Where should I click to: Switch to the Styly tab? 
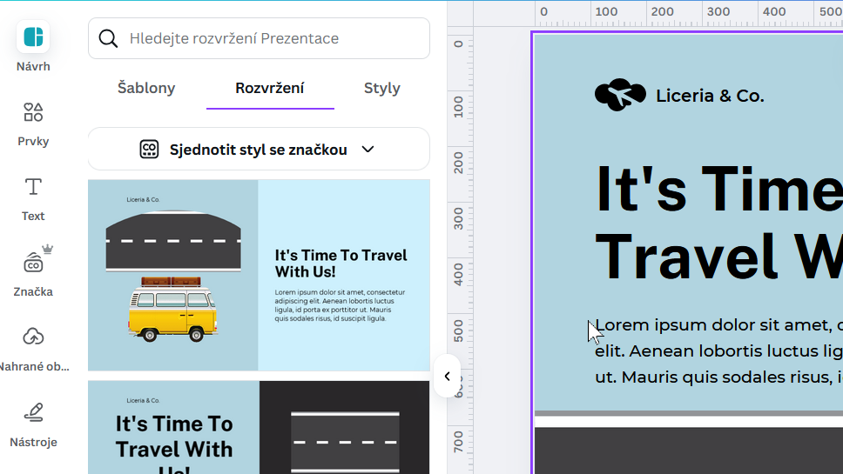click(x=381, y=88)
